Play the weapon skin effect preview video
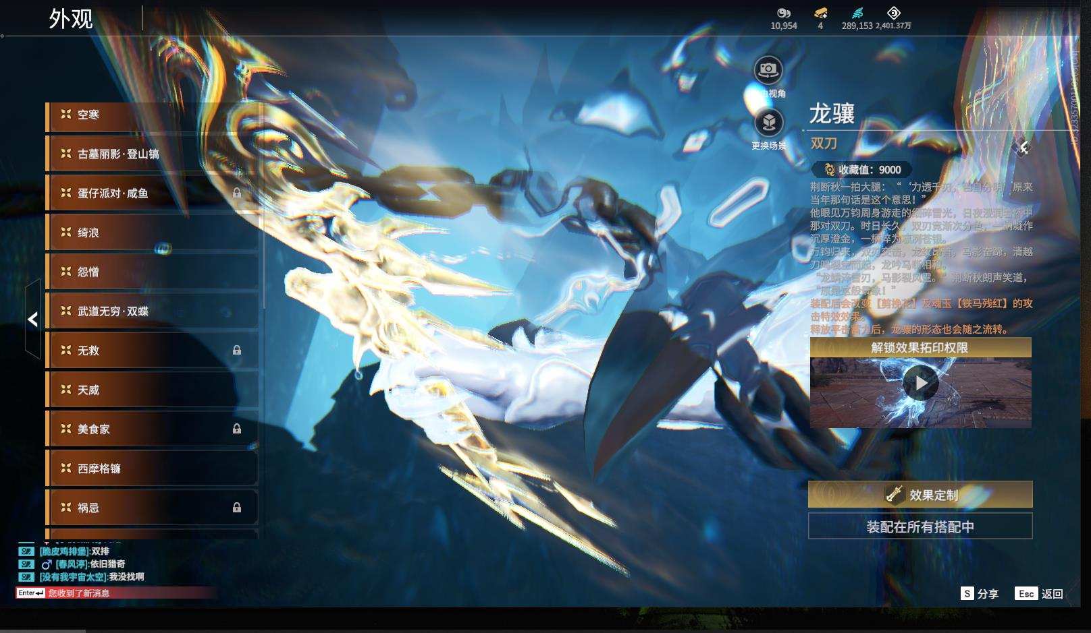The width and height of the screenshot is (1091, 633). click(x=920, y=383)
